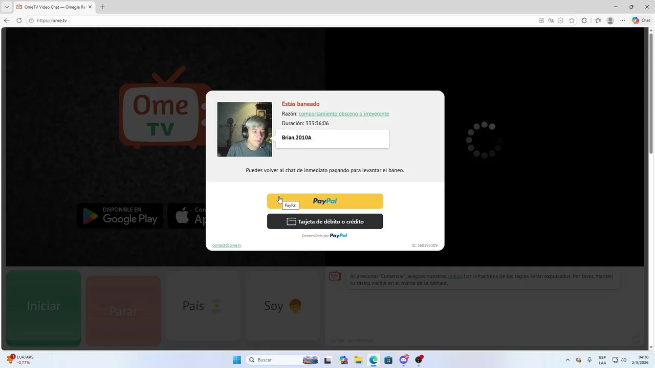
Task: Reload the page
Action: tap(19, 20)
